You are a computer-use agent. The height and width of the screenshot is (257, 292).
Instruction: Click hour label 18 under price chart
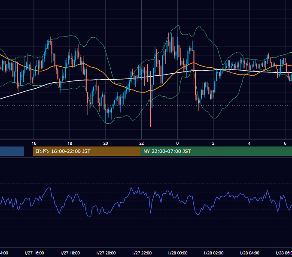(70, 143)
